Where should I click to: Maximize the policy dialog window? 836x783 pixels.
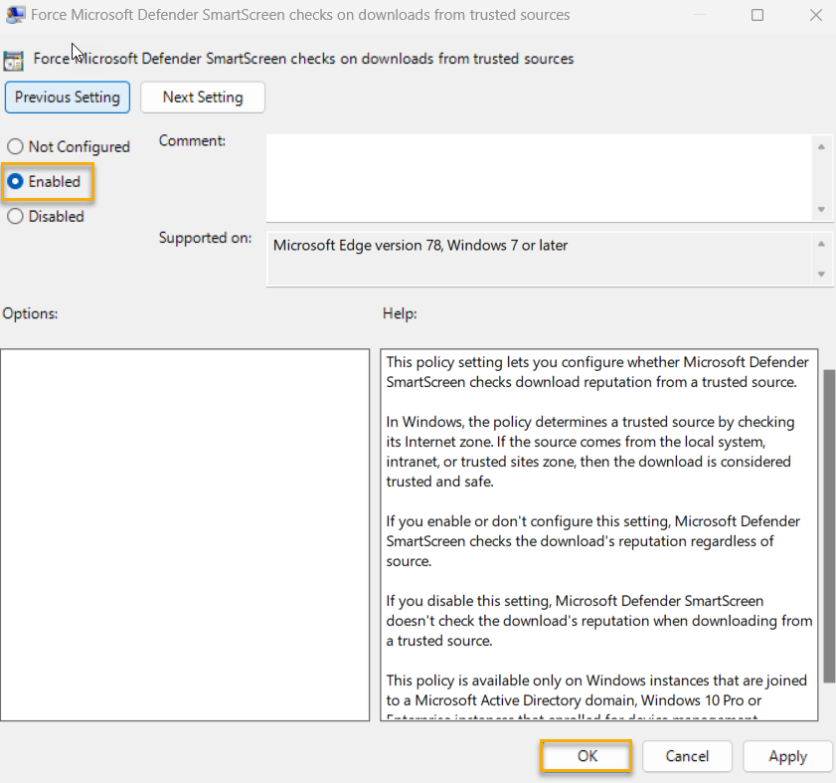point(757,15)
